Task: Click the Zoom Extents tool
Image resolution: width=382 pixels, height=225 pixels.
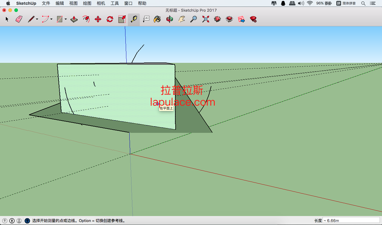Action: coord(205,19)
